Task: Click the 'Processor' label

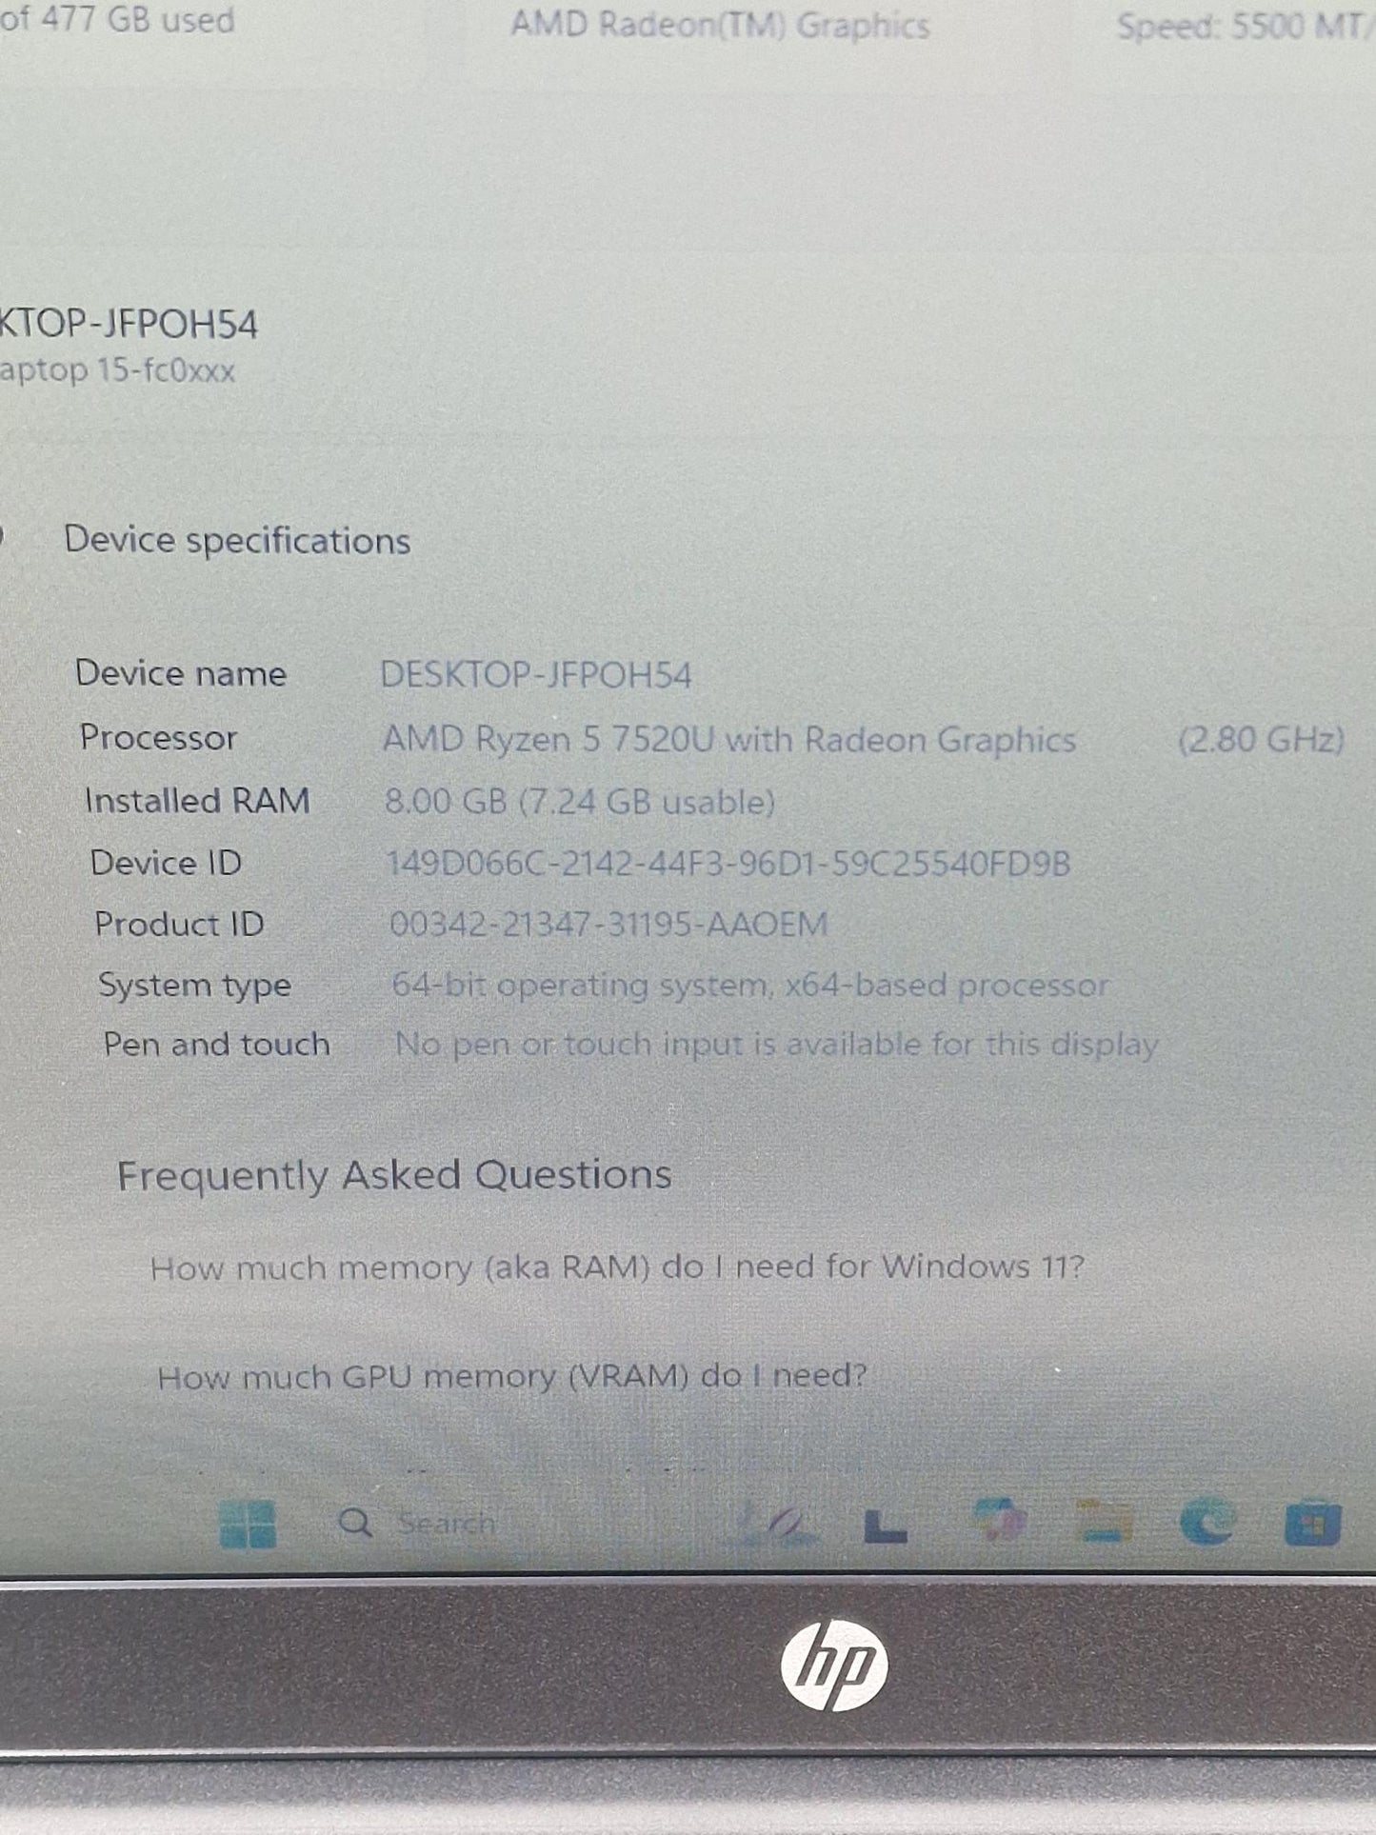Action: (x=158, y=737)
